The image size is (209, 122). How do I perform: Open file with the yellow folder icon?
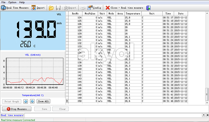pyautogui.click(x=51, y=8)
